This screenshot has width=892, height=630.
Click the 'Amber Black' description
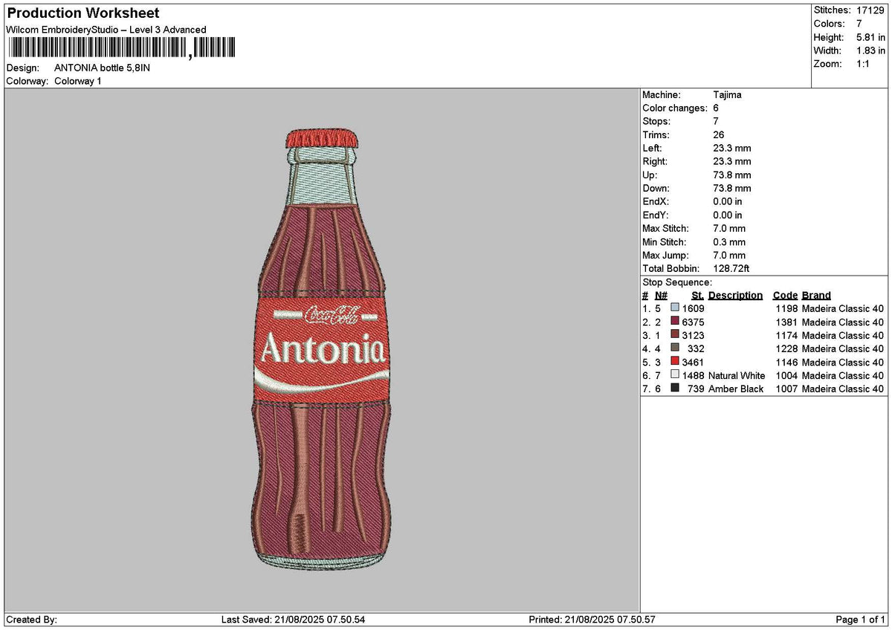pyautogui.click(x=736, y=389)
